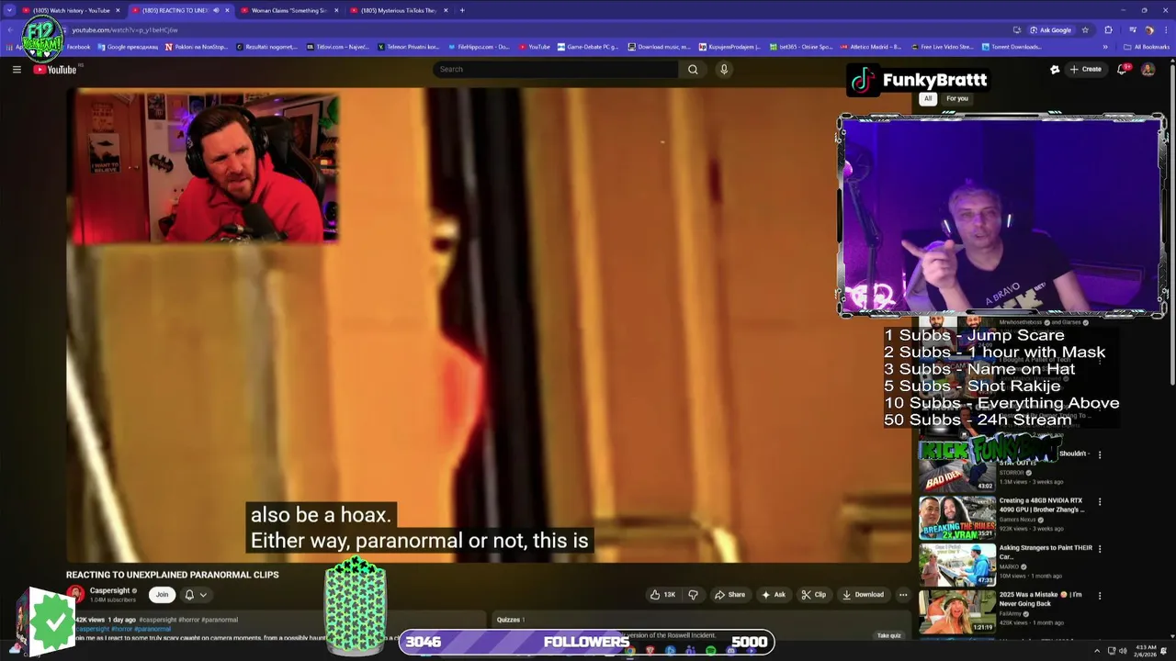1176x661 pixels.
Task: Open the account avatar menu
Action: (1148, 70)
